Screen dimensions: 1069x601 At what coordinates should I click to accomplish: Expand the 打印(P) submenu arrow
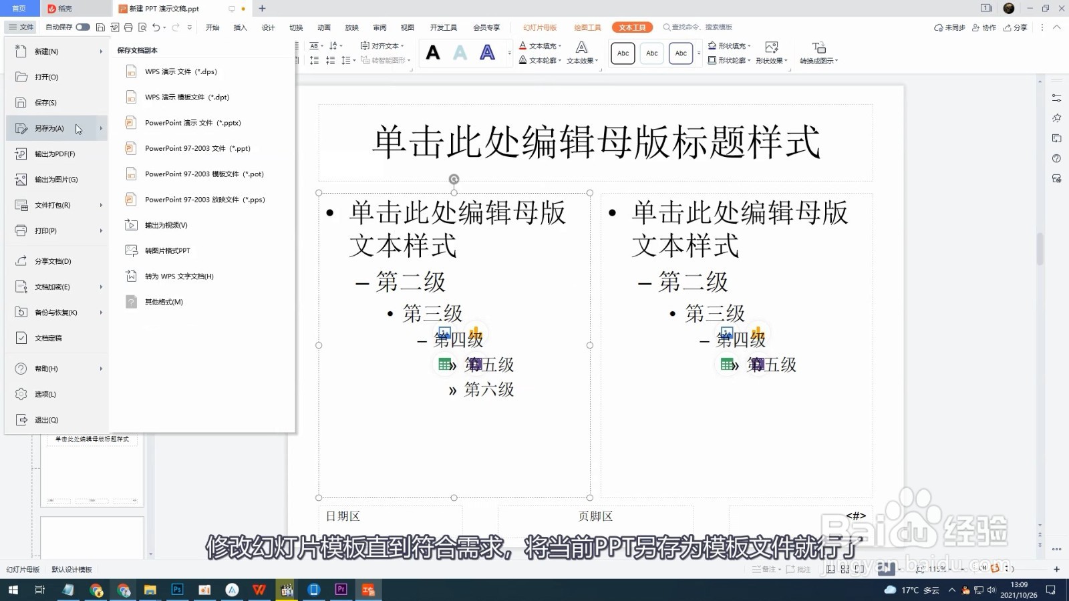[101, 230]
